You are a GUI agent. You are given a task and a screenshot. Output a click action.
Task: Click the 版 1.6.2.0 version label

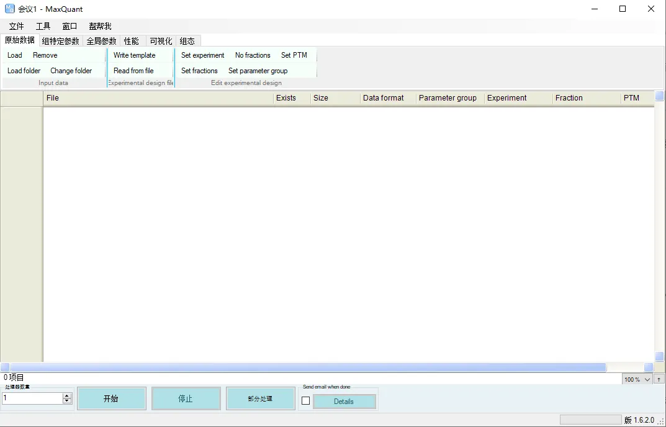[639, 420]
